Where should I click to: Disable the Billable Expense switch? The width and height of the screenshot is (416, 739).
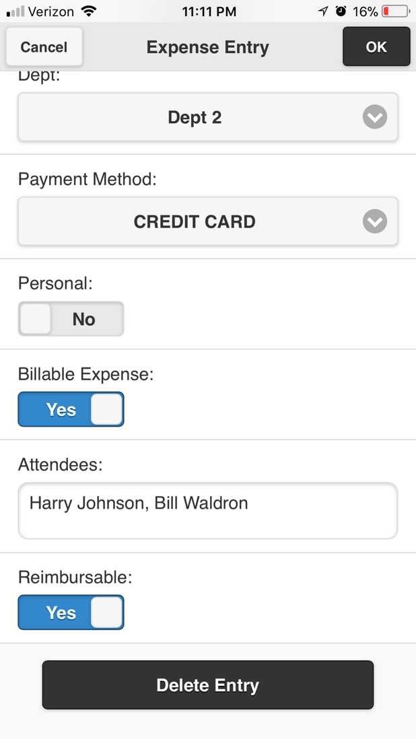tap(71, 409)
